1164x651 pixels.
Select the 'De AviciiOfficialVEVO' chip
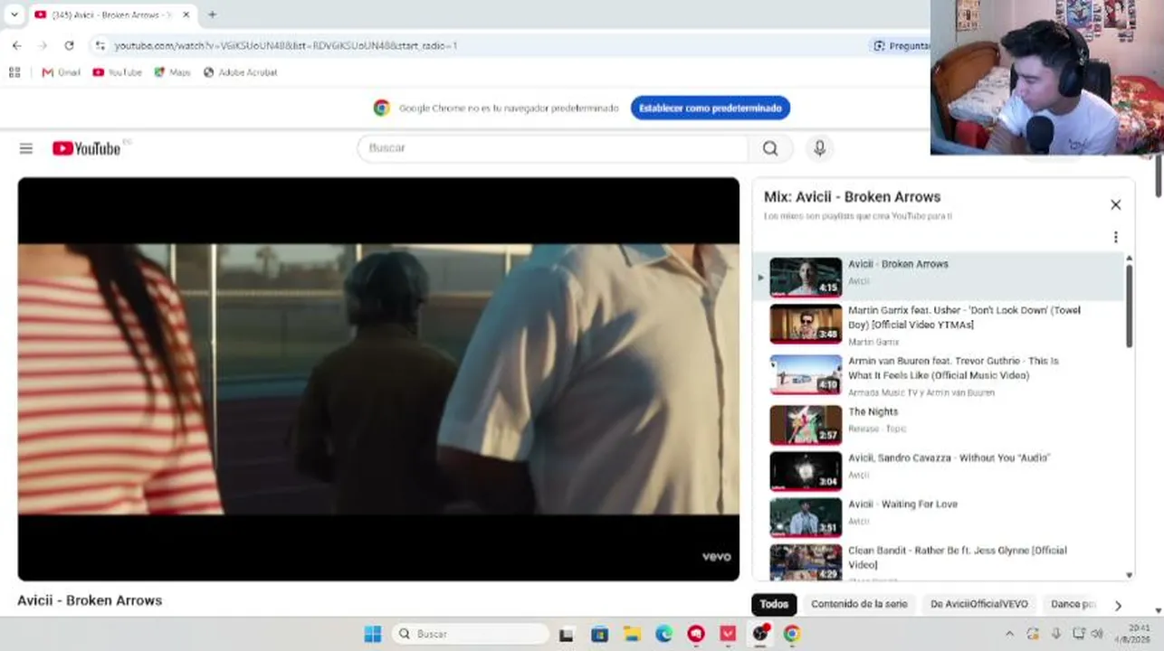point(979,604)
